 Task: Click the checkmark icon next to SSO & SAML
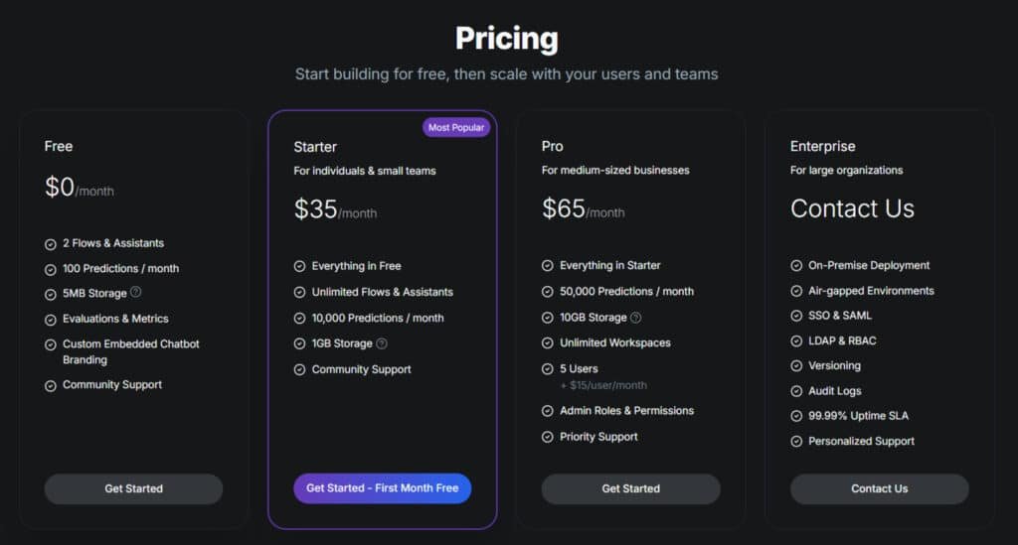point(796,316)
